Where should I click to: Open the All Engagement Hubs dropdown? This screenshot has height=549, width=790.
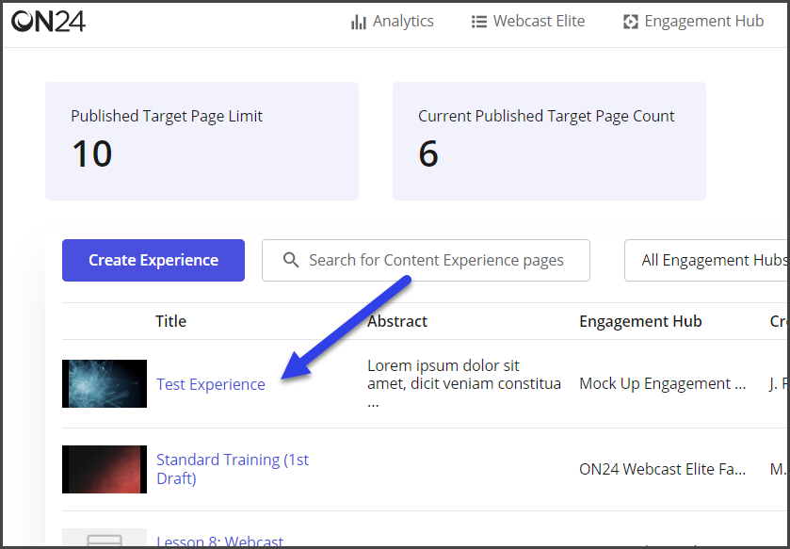click(707, 261)
